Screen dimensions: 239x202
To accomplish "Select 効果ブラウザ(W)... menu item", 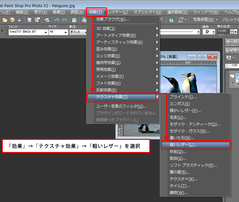I will click(123, 19).
